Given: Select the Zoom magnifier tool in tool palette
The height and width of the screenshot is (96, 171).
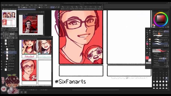Looking at the screenshot, I should 147,30.
